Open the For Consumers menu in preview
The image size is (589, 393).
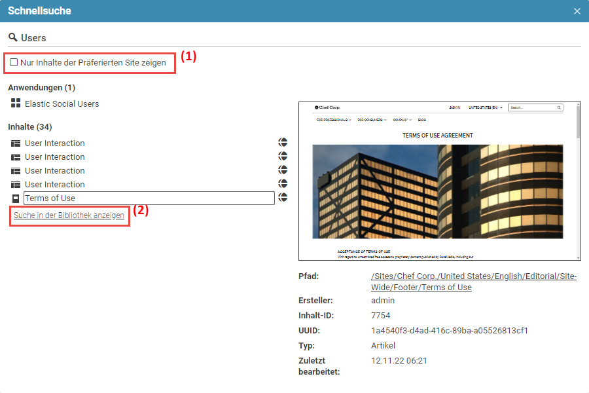pyautogui.click(x=372, y=120)
